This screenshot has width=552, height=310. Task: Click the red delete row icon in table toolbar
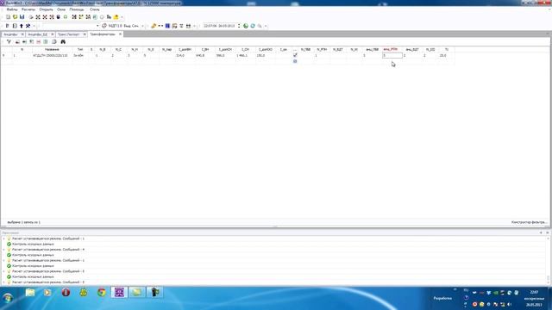[x=39, y=42]
